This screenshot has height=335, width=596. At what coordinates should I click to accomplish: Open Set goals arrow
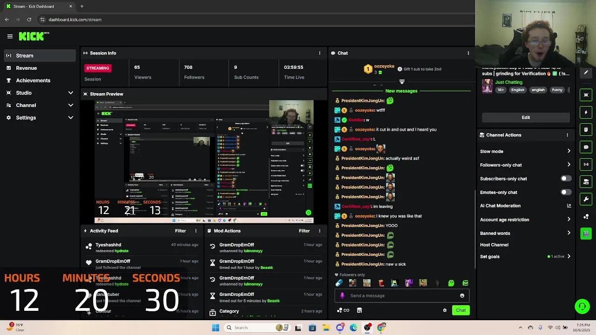click(569, 256)
